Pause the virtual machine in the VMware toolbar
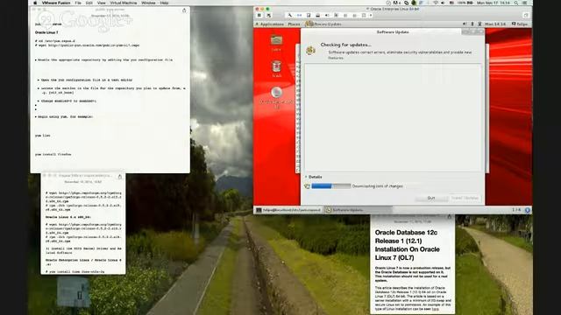Screen dimensions: 561x315 tap(259, 16)
